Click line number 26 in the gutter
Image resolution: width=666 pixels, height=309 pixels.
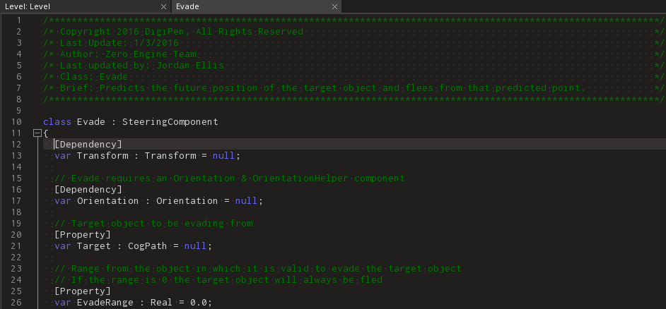coord(16,302)
